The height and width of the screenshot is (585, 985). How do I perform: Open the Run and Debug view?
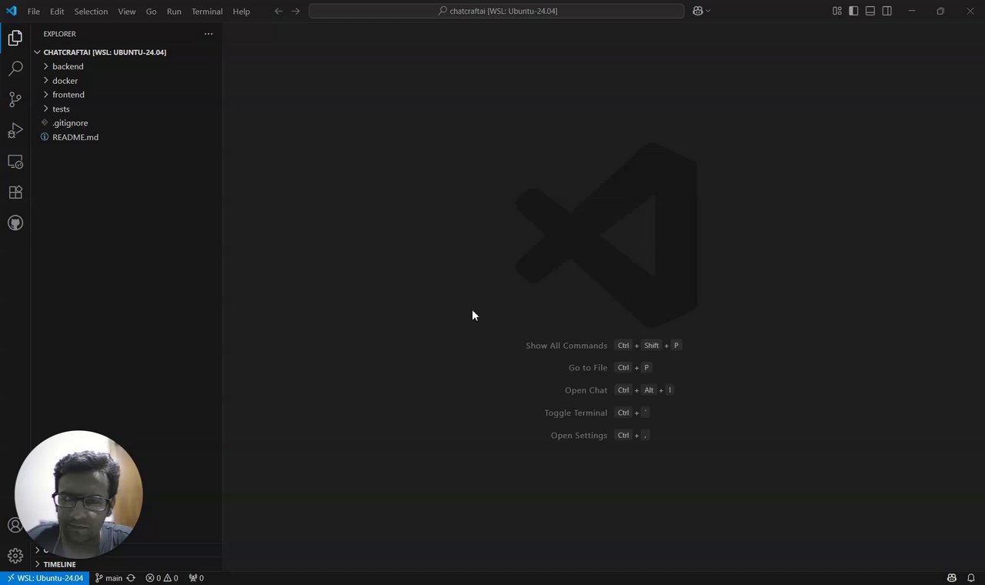click(15, 130)
